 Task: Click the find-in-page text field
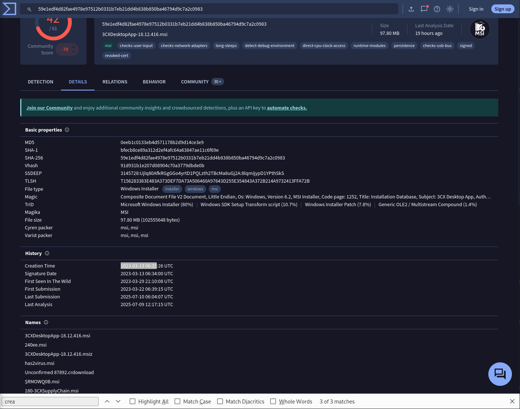click(50, 401)
